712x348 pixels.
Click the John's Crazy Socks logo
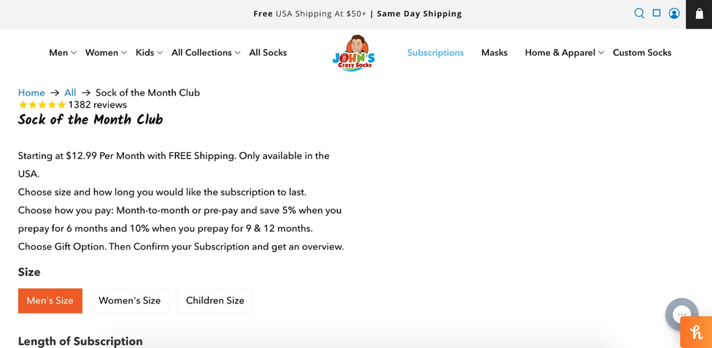353,52
